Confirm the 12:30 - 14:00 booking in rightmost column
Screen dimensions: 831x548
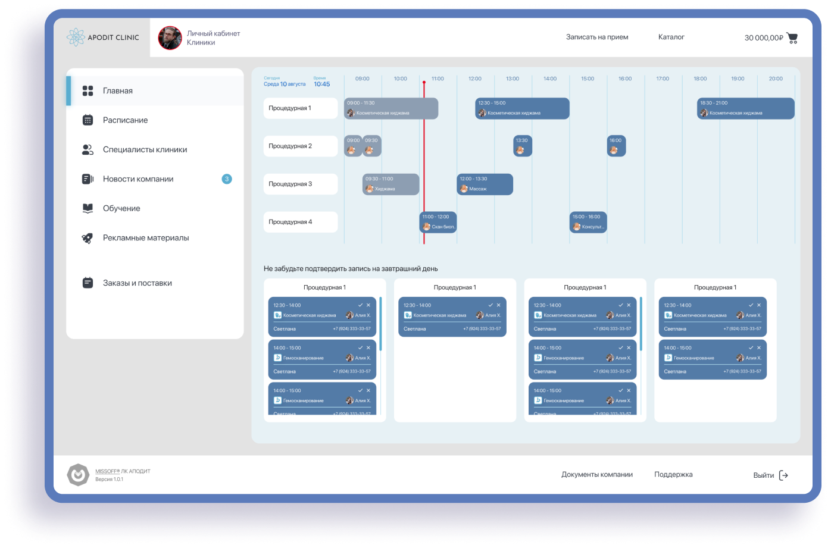(x=751, y=305)
